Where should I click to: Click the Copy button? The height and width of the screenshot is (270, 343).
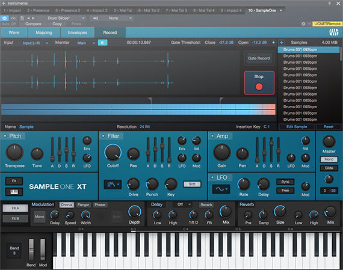click(57, 24)
